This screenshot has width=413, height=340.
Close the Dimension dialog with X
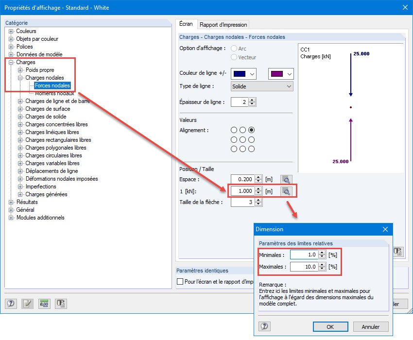[x=385, y=229]
